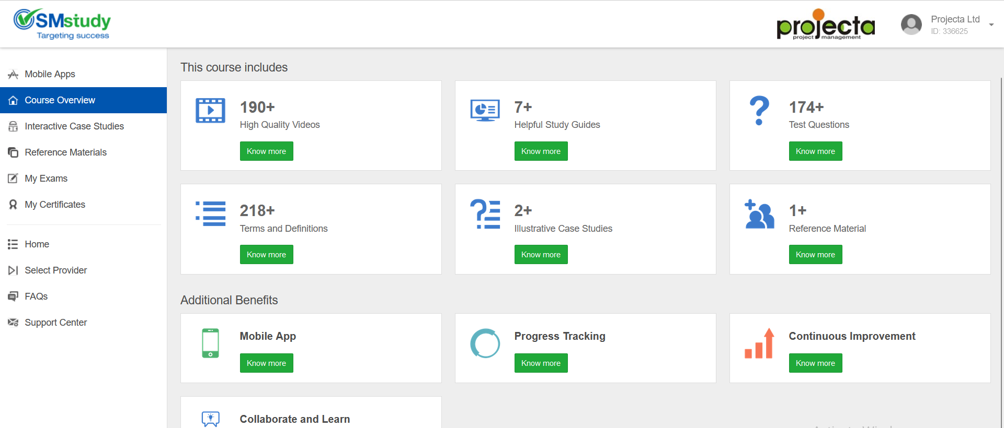The image size is (1004, 428).
Task: Expand the Projecta Ltd account dropdown arrow
Action: (991, 25)
